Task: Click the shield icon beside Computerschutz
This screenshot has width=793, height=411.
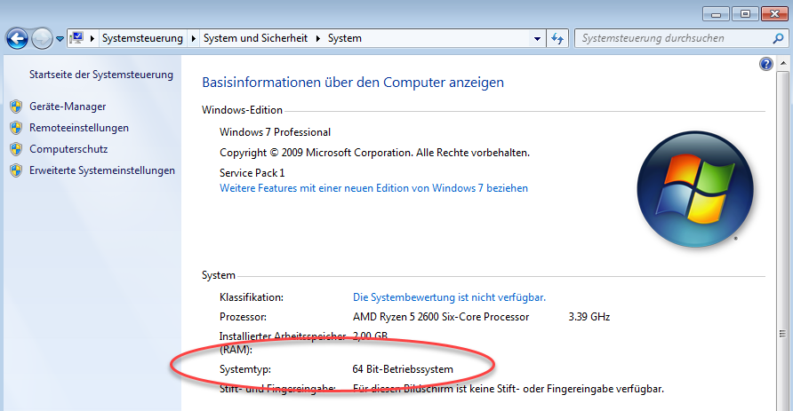Action: [15, 149]
